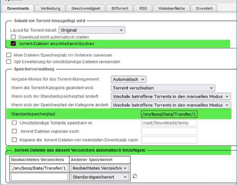Viewport: 237px width, 185px height.
Task: Open the 'Vorgabe-Modus' Automatisch dropdown
Action: [x=129, y=79]
